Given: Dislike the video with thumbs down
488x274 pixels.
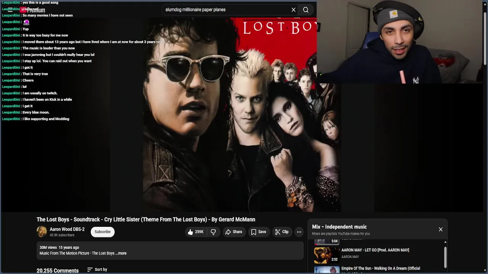Looking at the screenshot, I should point(213,232).
